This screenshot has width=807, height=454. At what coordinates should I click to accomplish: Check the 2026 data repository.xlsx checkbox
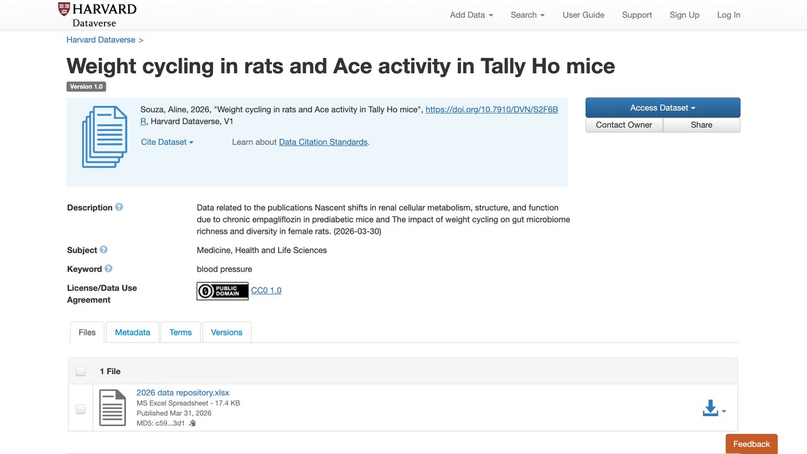[81, 409]
